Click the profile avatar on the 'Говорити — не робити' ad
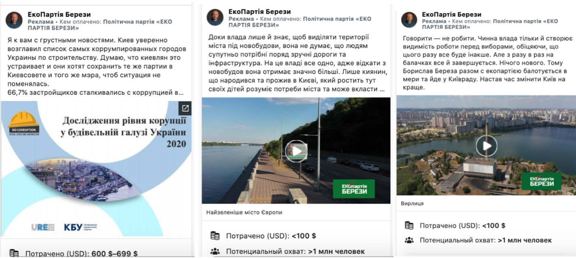Viewport: 576px width, 258px height. 409,20
